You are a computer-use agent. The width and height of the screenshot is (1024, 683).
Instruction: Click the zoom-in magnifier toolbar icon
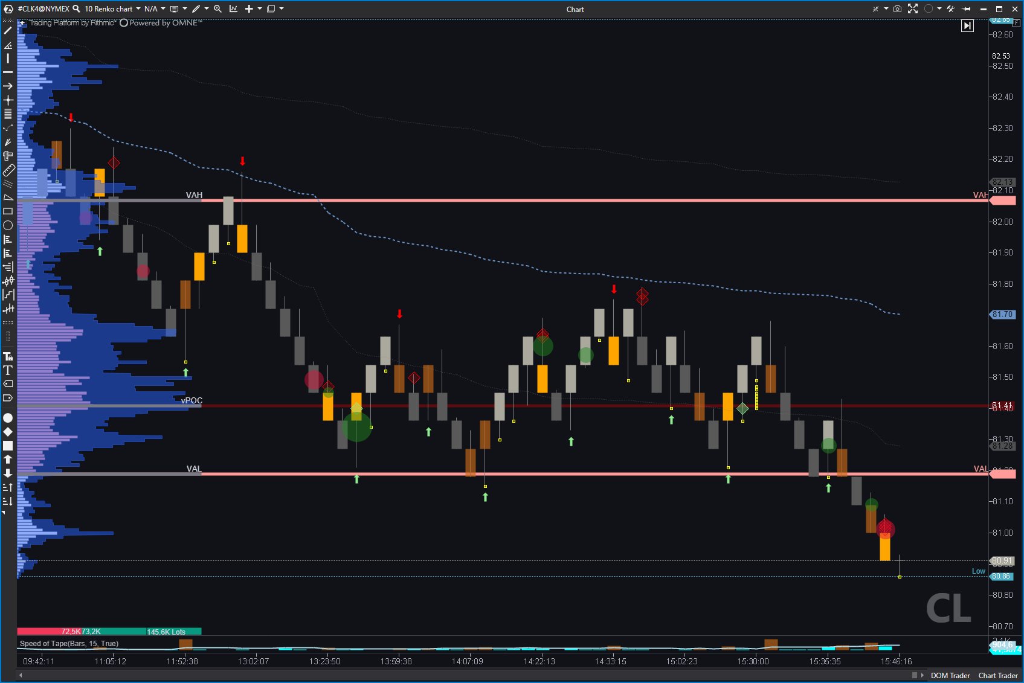click(x=218, y=9)
